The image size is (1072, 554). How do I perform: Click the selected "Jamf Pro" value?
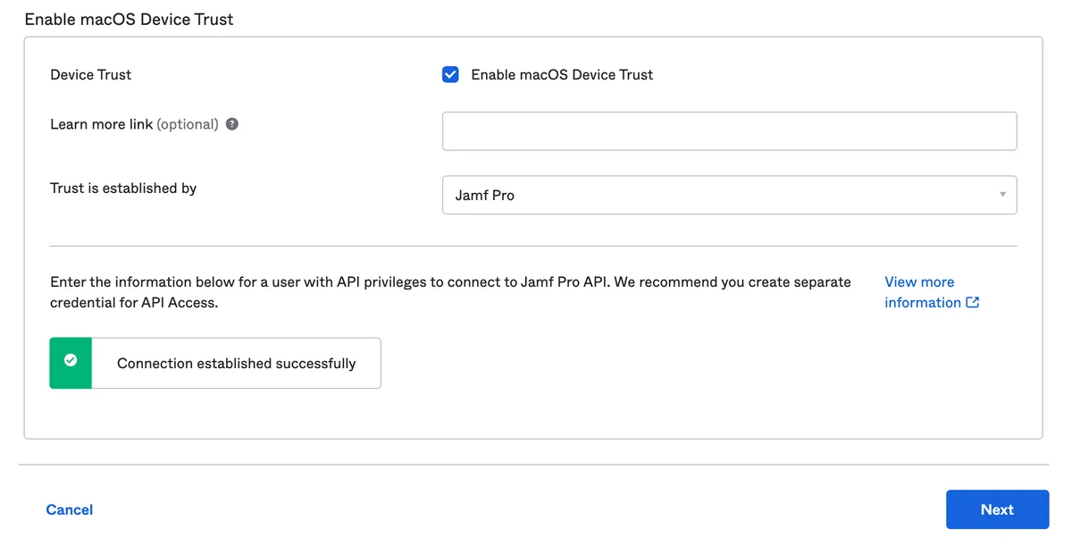click(x=485, y=195)
